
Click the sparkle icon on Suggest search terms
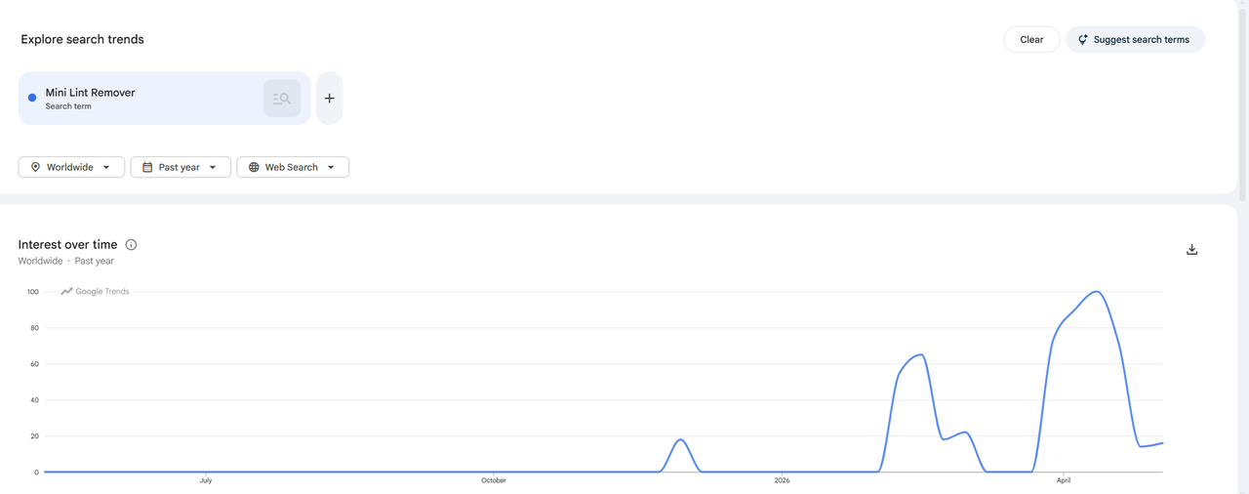coord(1082,40)
